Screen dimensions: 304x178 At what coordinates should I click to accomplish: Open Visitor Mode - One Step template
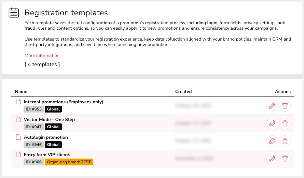[x=49, y=119]
